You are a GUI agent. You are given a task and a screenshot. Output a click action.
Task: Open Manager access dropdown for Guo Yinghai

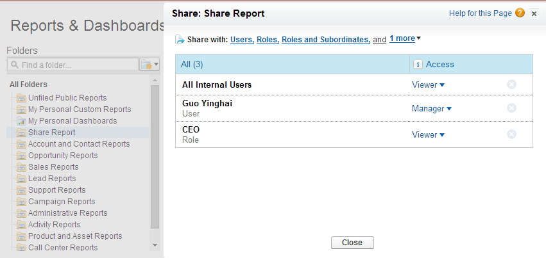(432, 109)
